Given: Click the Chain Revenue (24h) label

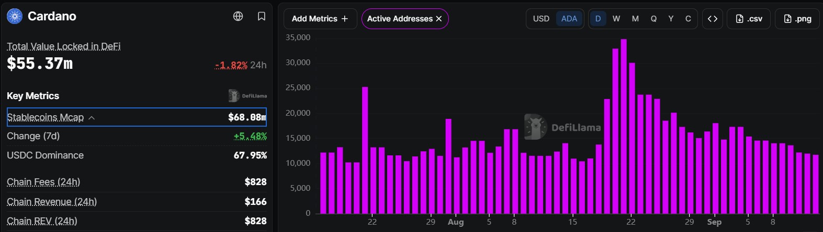Looking at the screenshot, I should coord(52,202).
